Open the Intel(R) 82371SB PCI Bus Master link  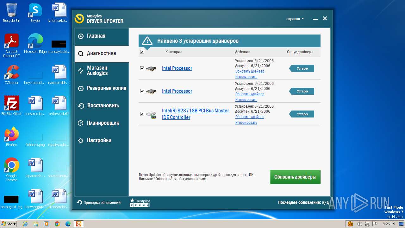tap(195, 114)
